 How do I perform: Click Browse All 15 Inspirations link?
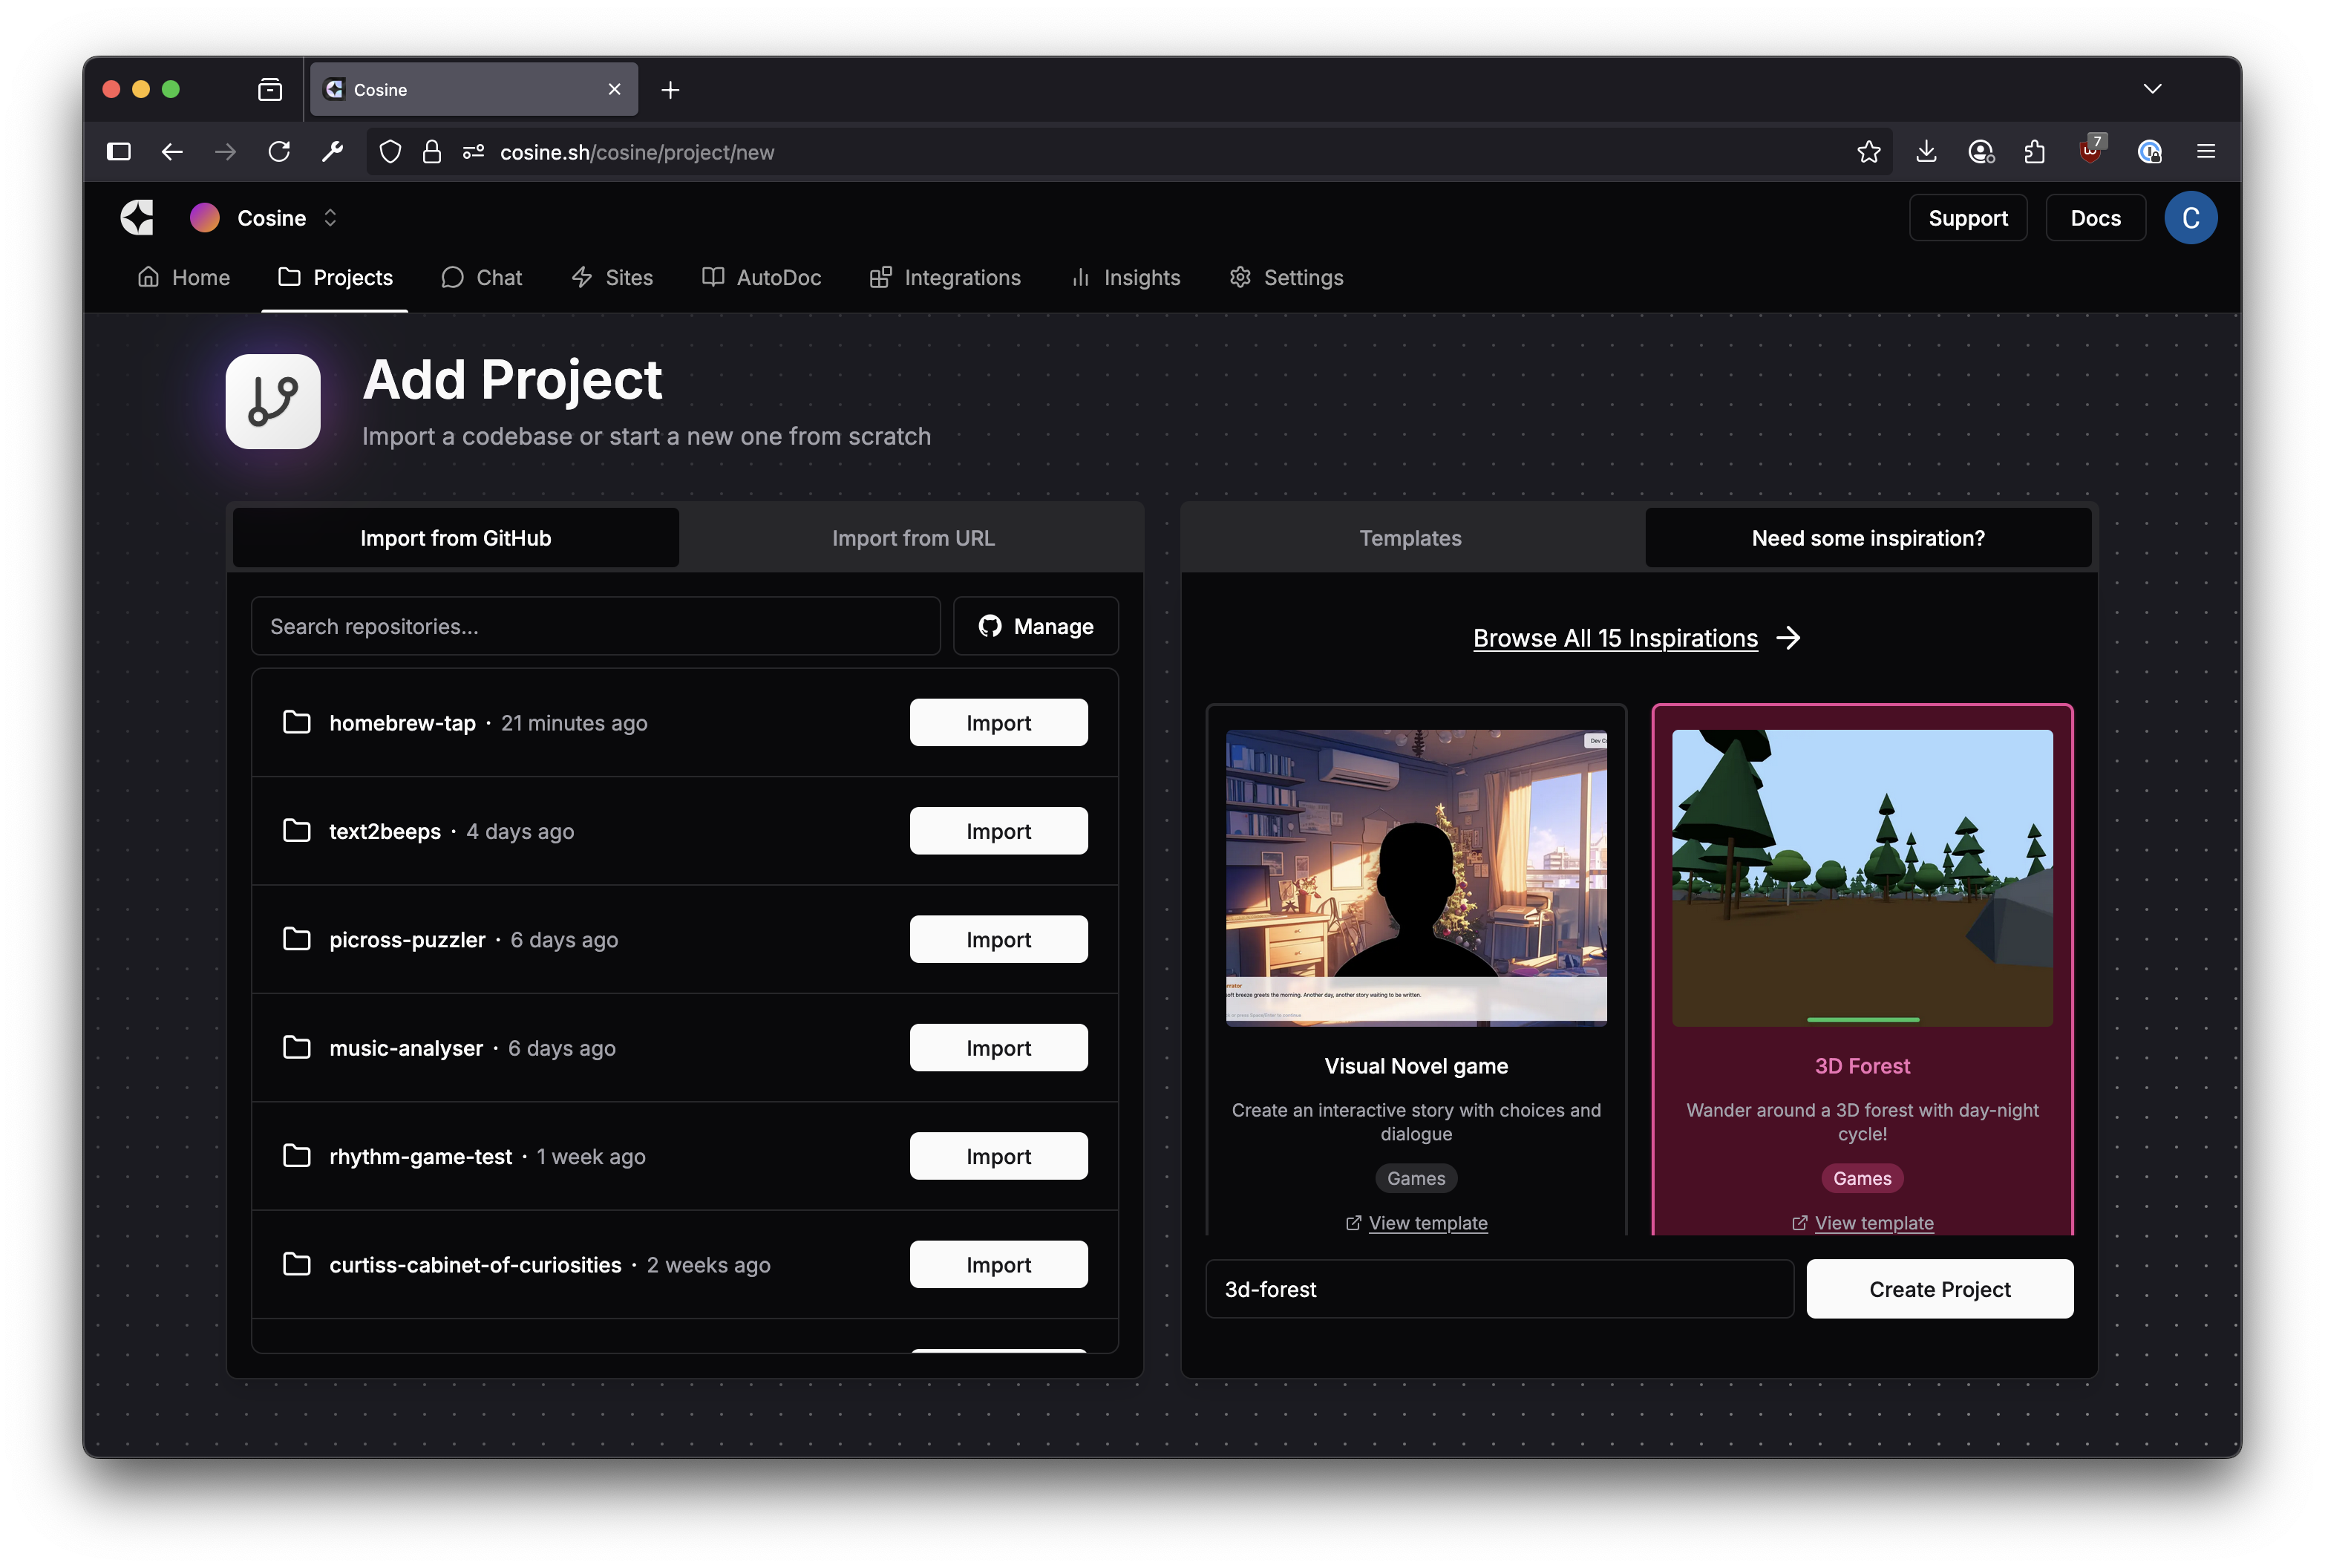(1615, 638)
